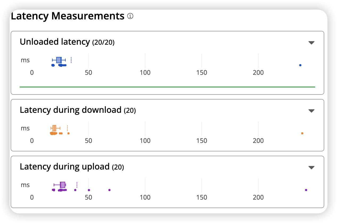Image resolution: width=337 pixels, height=223 pixels.
Task: Toggle the Latency during download arrow
Action: (311, 111)
